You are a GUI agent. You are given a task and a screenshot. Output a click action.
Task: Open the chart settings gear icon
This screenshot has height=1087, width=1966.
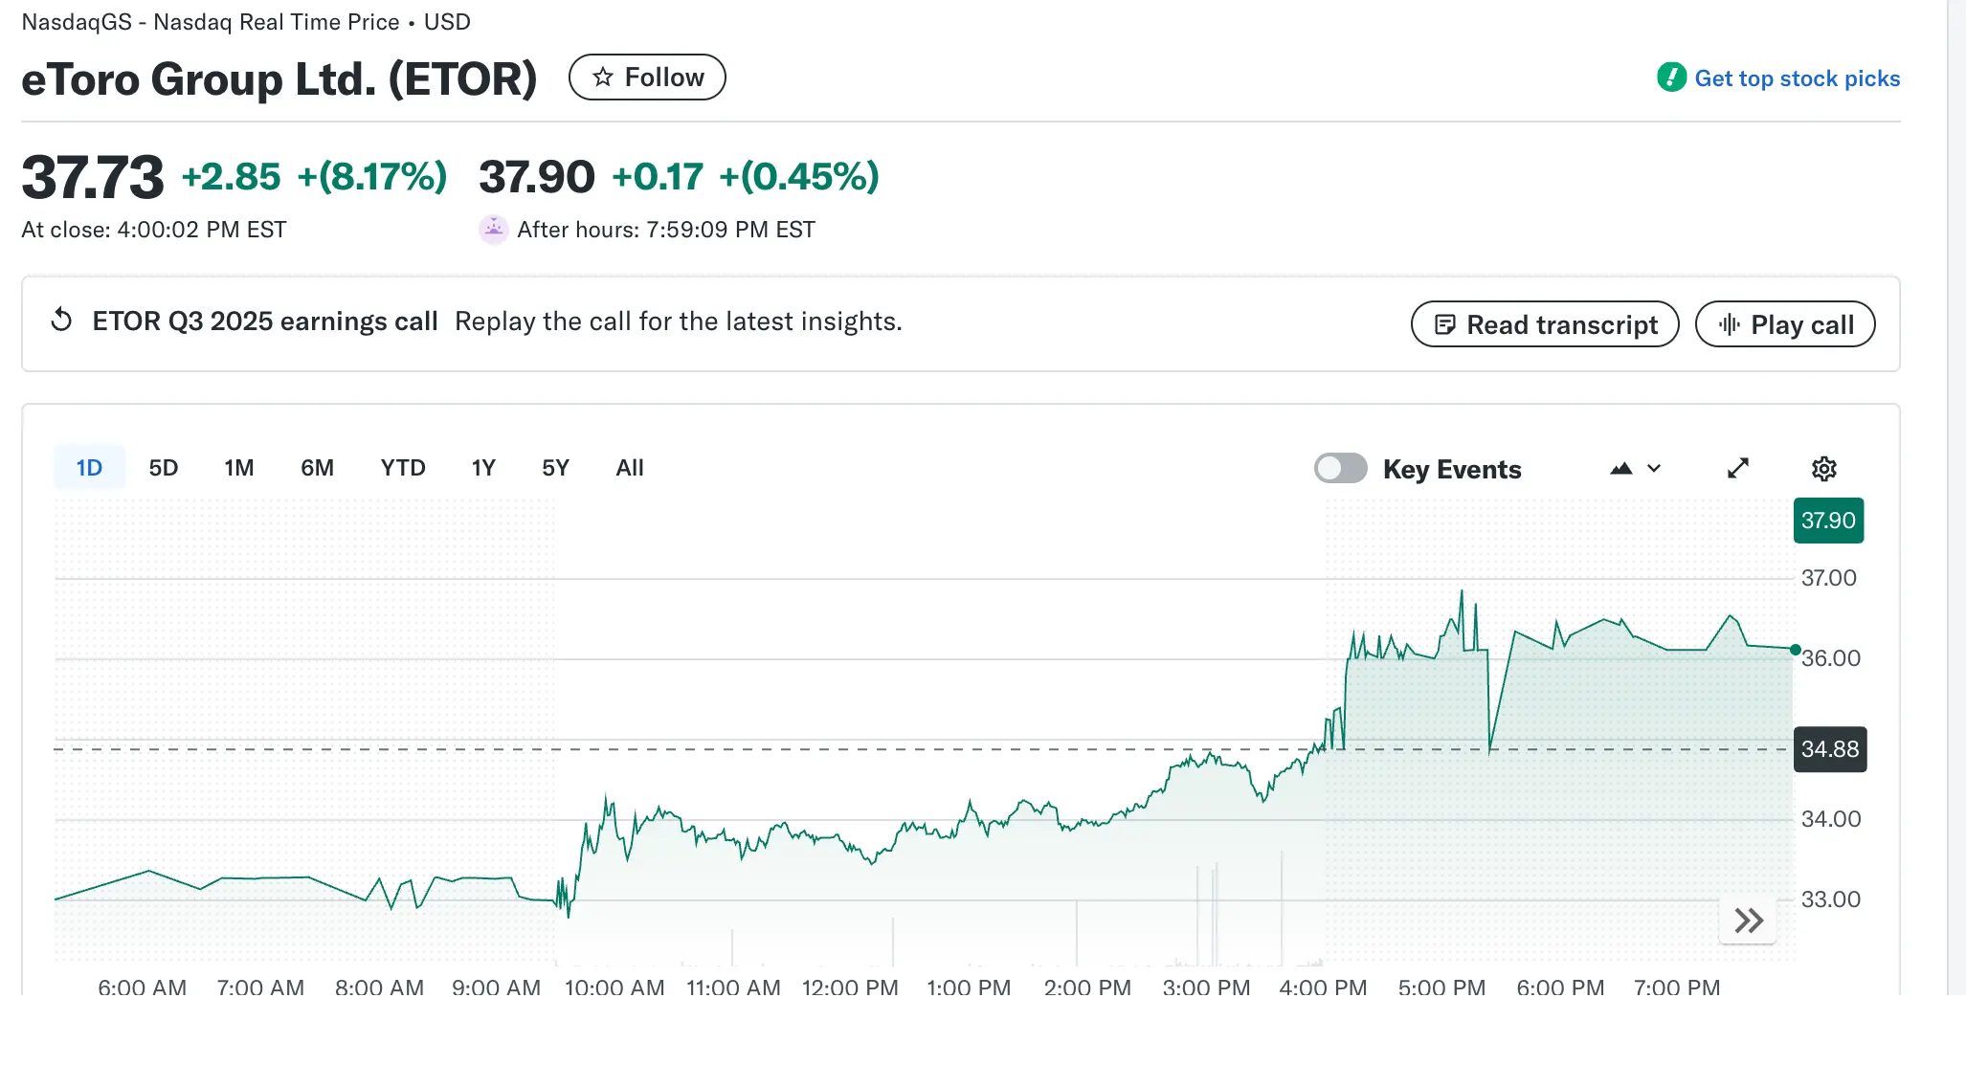click(1823, 468)
